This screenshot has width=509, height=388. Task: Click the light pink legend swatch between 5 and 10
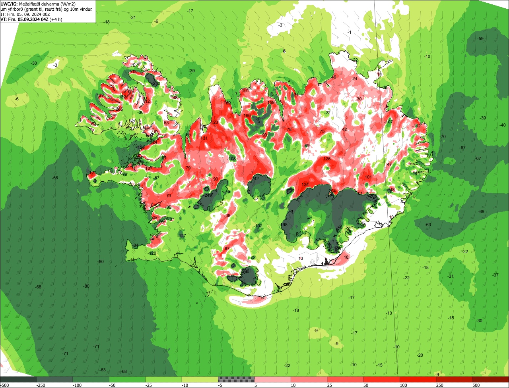pos(272,379)
